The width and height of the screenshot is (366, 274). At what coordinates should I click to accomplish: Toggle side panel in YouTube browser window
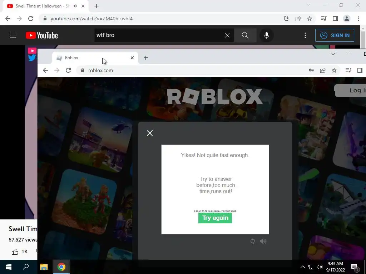(x=335, y=19)
